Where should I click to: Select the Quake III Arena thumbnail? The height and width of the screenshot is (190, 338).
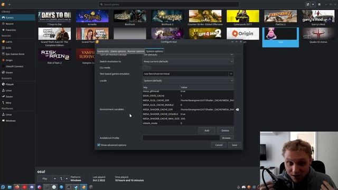318,34
